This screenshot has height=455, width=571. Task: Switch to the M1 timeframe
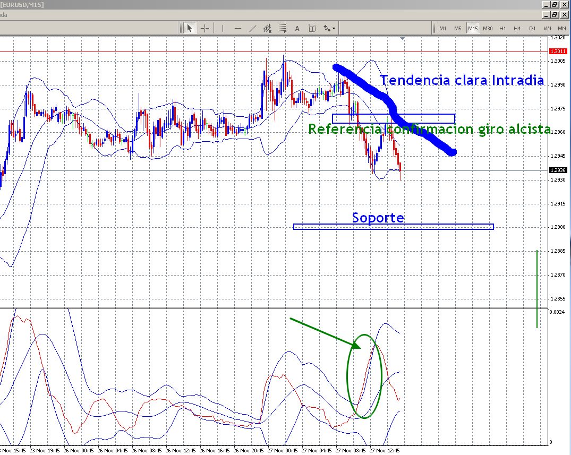click(442, 28)
